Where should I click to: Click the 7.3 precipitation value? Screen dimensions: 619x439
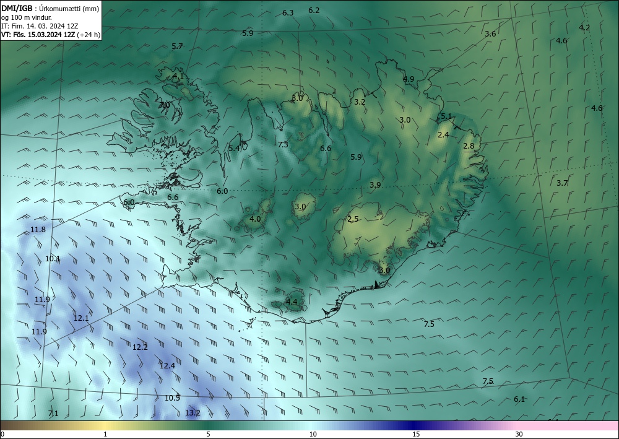[x=283, y=144]
